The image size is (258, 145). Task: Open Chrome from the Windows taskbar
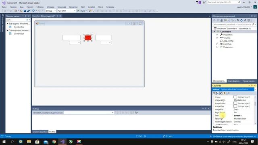[x=54, y=141]
